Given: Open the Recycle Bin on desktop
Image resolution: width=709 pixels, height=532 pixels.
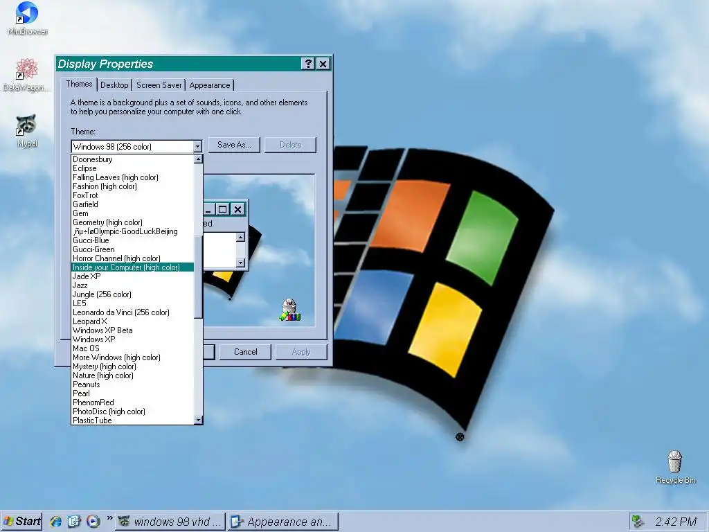Looking at the screenshot, I should (x=675, y=467).
